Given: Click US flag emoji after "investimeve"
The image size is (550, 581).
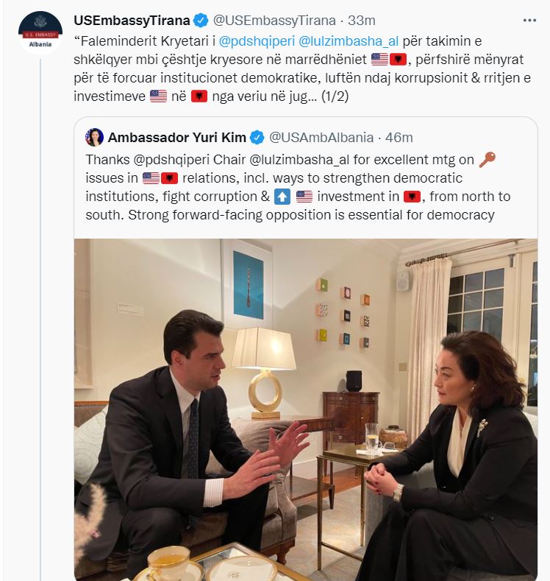Looking at the screenshot, I should point(158,96).
